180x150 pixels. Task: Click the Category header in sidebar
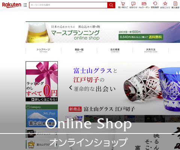[42, 107]
